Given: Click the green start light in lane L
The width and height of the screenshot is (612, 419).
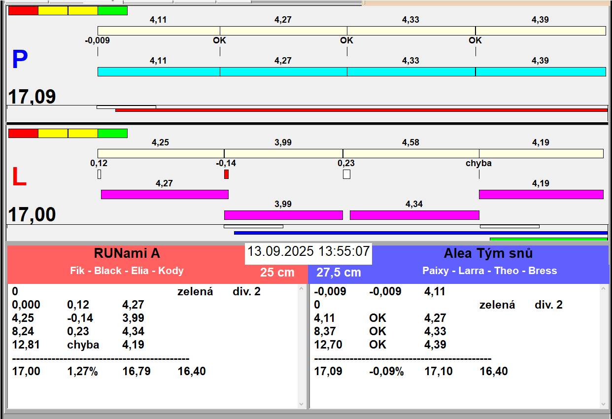Looking at the screenshot, I should 113,133.
